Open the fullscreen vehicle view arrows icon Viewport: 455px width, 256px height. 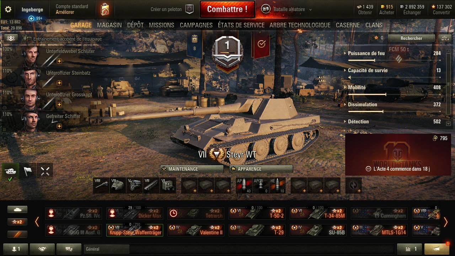(x=45, y=171)
